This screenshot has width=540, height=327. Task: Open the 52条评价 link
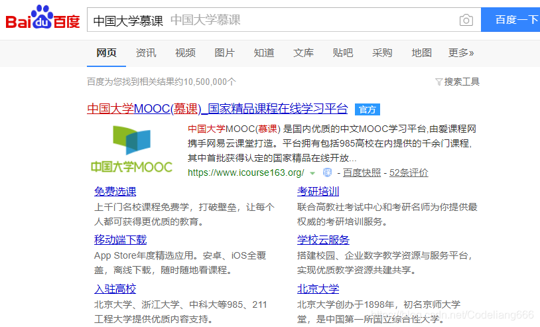pos(409,172)
